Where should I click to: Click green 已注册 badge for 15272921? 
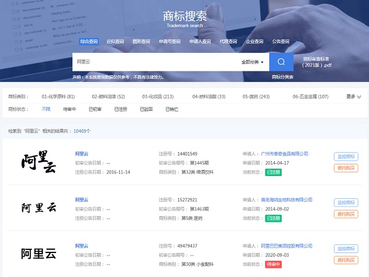coord(274,219)
